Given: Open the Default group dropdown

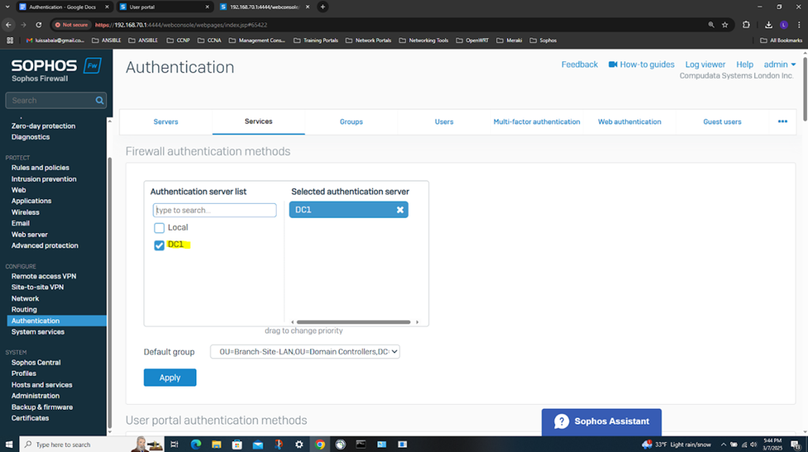Looking at the screenshot, I should pos(305,352).
